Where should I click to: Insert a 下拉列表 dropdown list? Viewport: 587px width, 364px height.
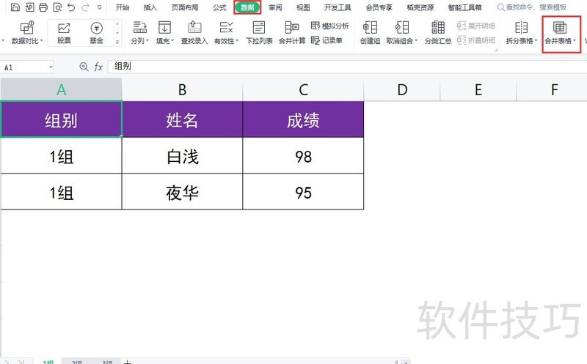[258, 33]
